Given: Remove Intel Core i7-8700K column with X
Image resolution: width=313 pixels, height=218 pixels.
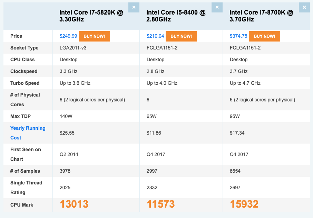Looking at the screenshot, I should (304, 7).
